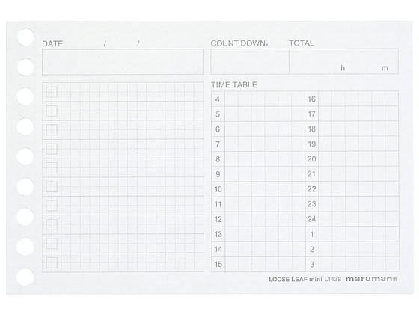Viewport: 419px width, 314px height.
Task: Click the DATE entry box
Action: click(123, 61)
